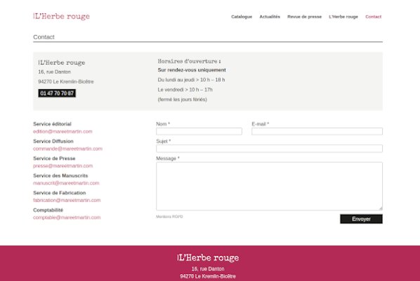Click into the E-mail field
The width and height of the screenshot is (420, 281).
point(317,131)
